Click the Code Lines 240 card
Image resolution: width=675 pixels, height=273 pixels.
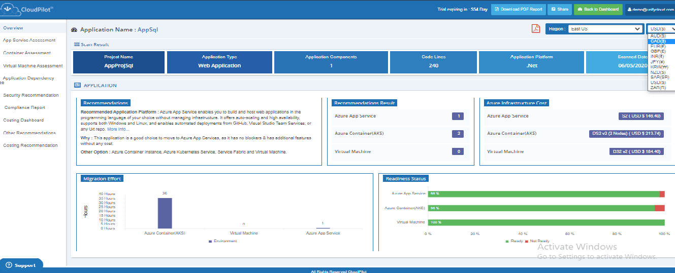coord(433,62)
